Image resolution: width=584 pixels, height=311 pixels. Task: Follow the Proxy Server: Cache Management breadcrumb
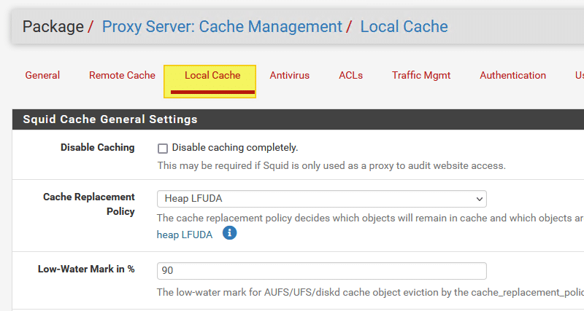[x=222, y=27]
